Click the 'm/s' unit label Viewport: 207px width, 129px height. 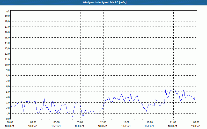[x=8, y=12]
